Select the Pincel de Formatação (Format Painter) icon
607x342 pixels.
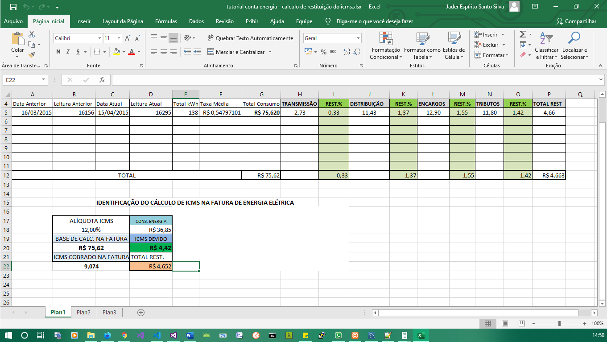pos(32,54)
